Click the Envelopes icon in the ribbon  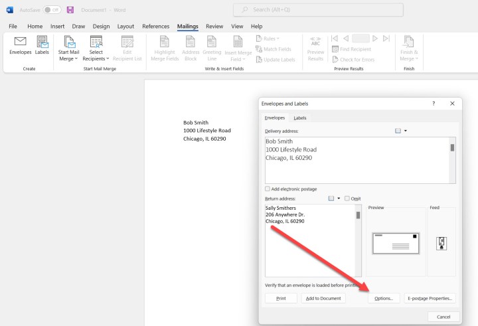click(20, 46)
